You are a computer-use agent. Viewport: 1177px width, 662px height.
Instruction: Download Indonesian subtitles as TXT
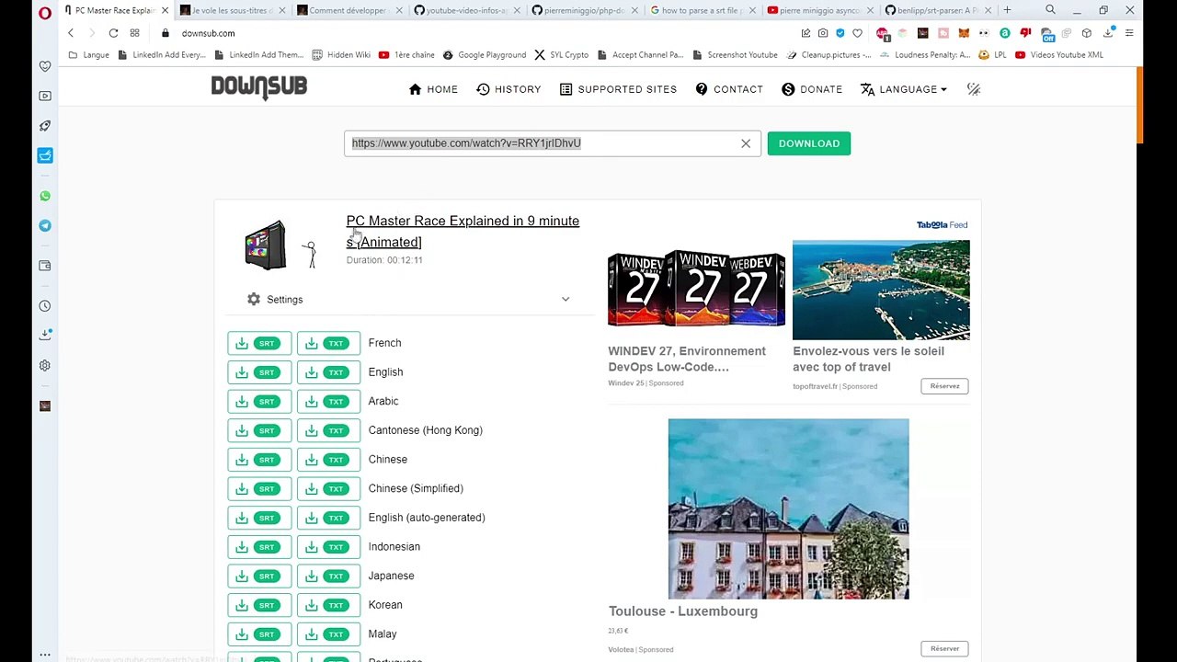(328, 546)
